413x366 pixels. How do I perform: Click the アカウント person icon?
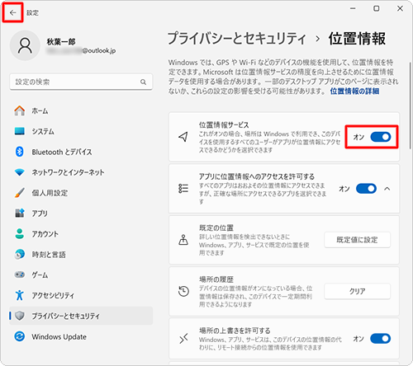pyautogui.click(x=20, y=234)
